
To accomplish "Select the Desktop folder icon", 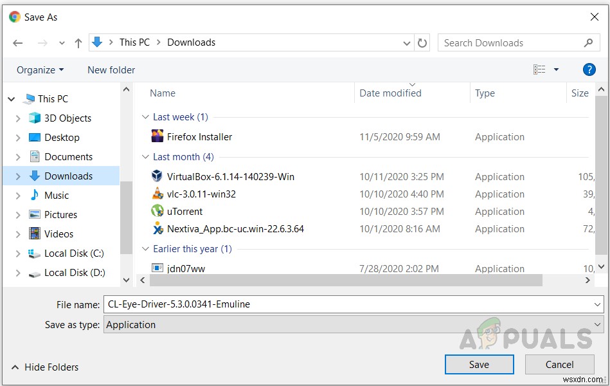I will (x=35, y=138).
